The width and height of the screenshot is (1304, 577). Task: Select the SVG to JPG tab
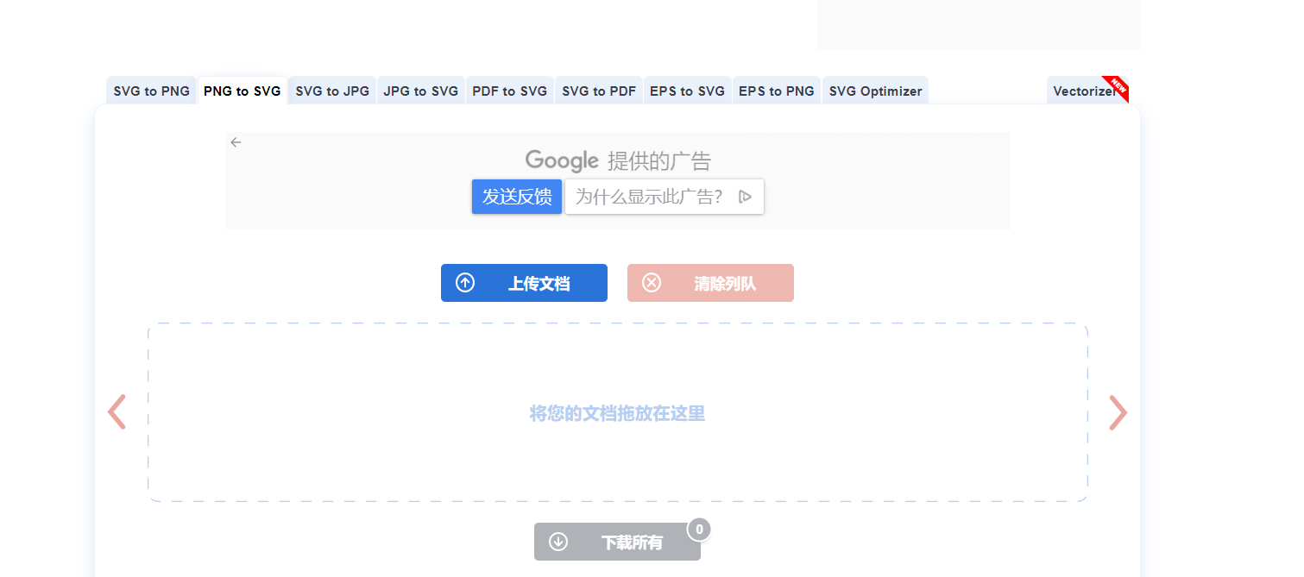pyautogui.click(x=331, y=90)
